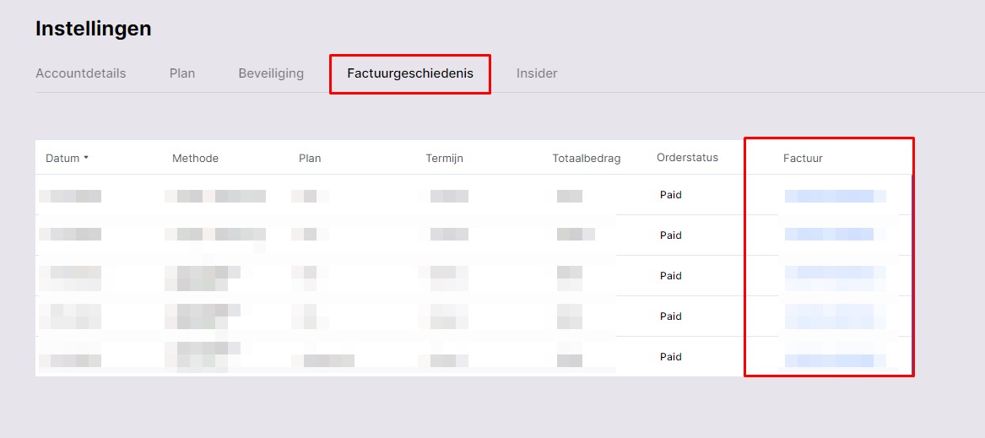
Task: Click the Factuur column header
Action: 803,159
